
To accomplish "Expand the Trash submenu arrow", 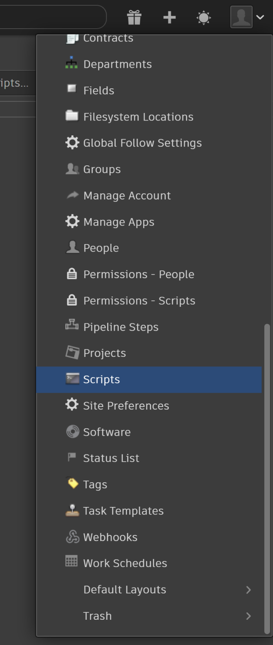I will tap(248, 616).
